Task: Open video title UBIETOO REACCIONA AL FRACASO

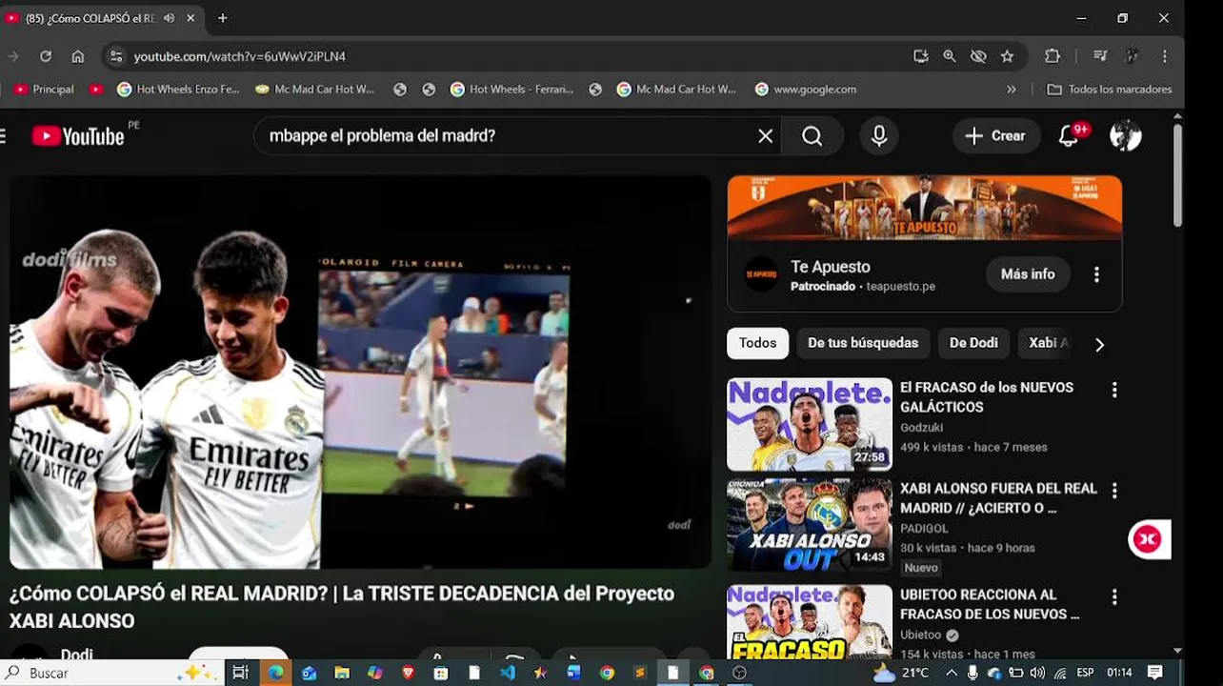Action: click(990, 604)
